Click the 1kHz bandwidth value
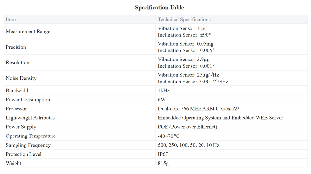 [164, 91]
